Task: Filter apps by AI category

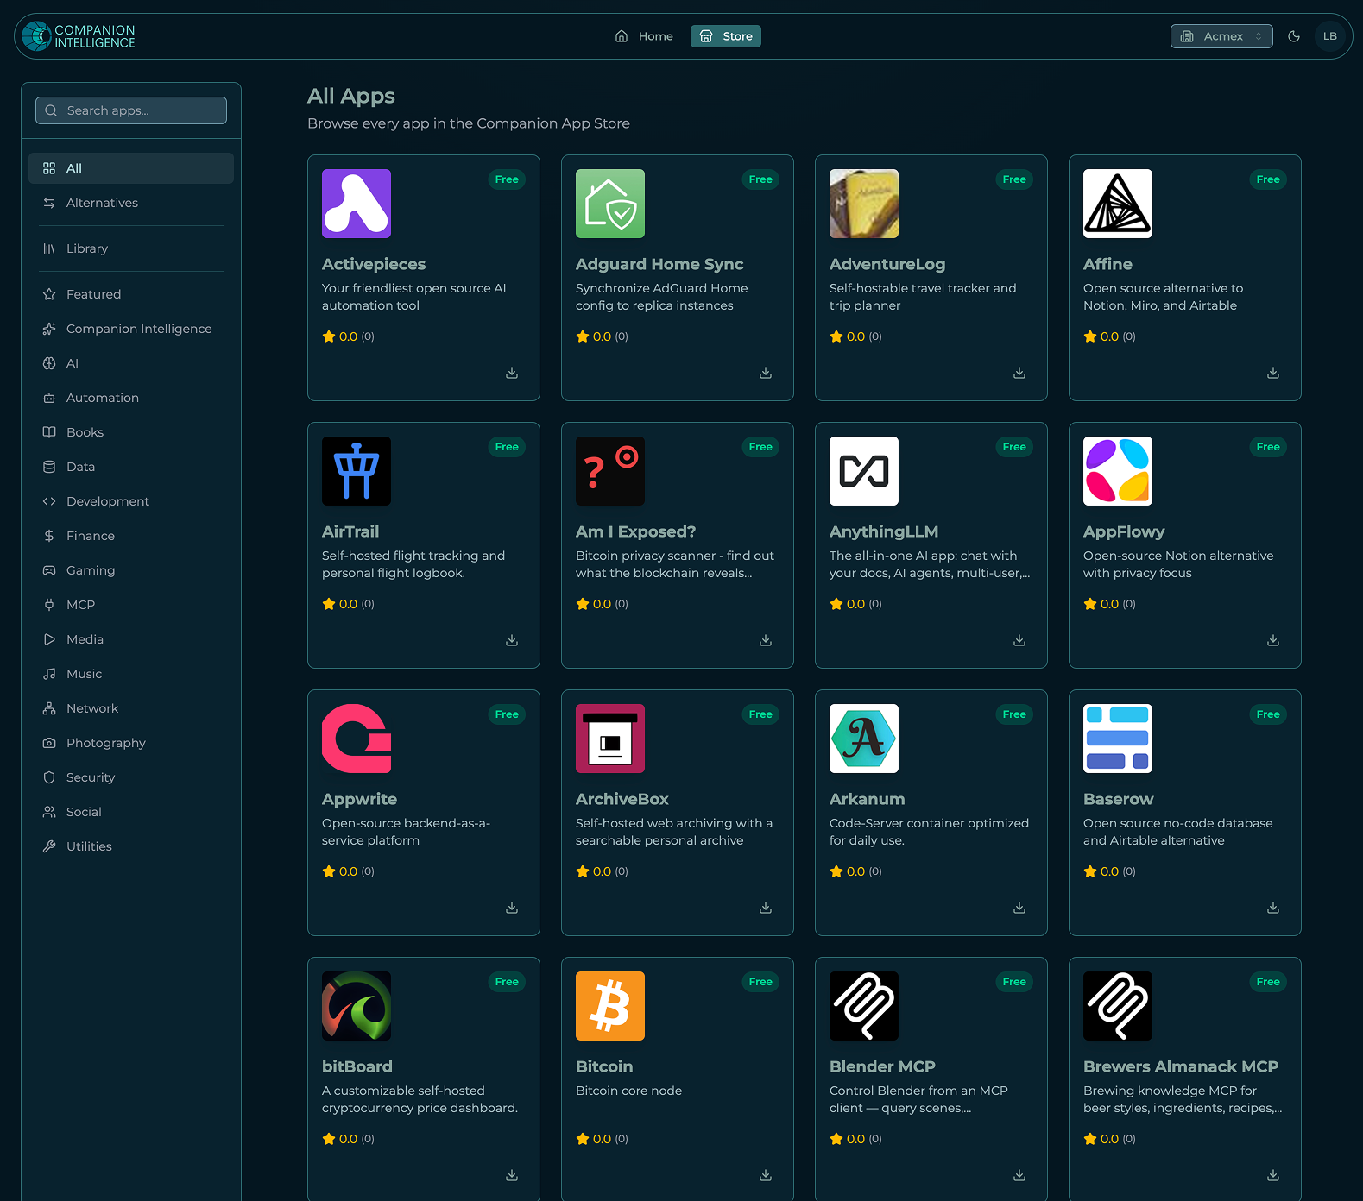Action: click(x=131, y=363)
